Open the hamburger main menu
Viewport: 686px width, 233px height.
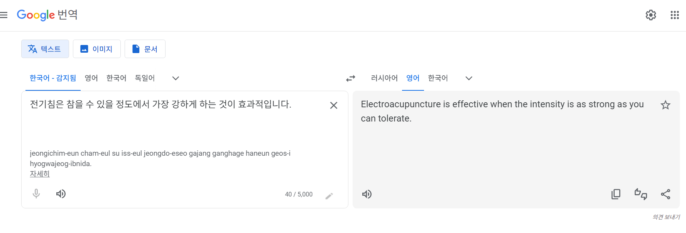point(3,15)
